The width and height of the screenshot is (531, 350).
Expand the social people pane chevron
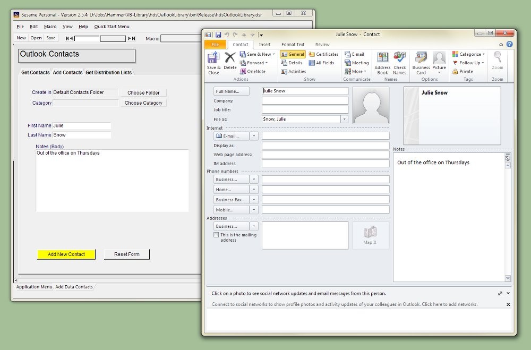(x=508, y=293)
